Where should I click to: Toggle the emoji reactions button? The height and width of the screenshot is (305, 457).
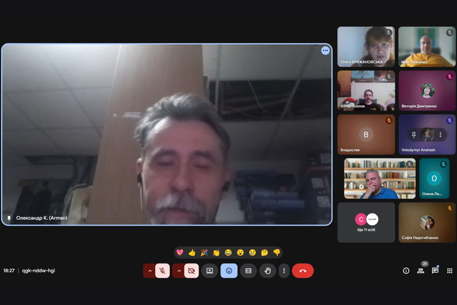(229, 271)
